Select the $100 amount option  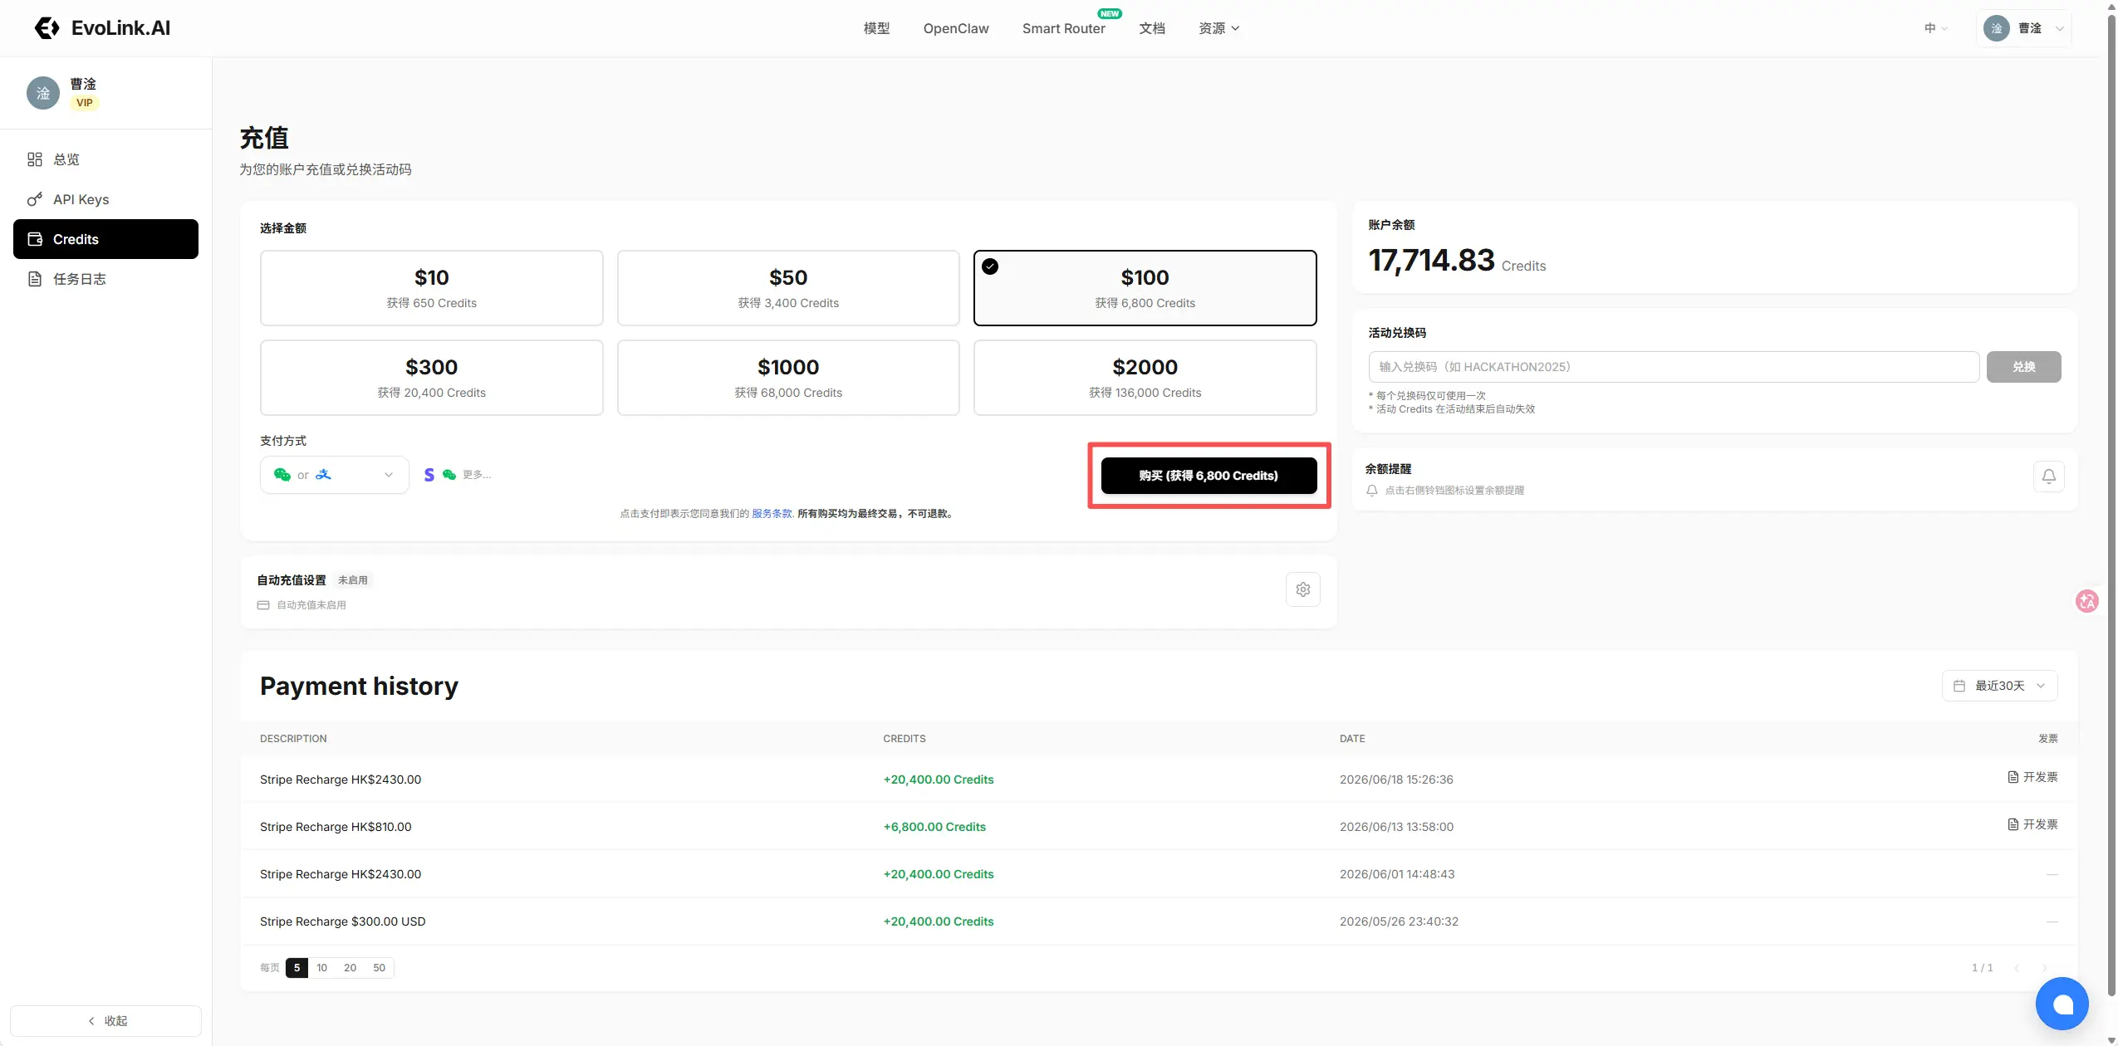click(x=1145, y=288)
